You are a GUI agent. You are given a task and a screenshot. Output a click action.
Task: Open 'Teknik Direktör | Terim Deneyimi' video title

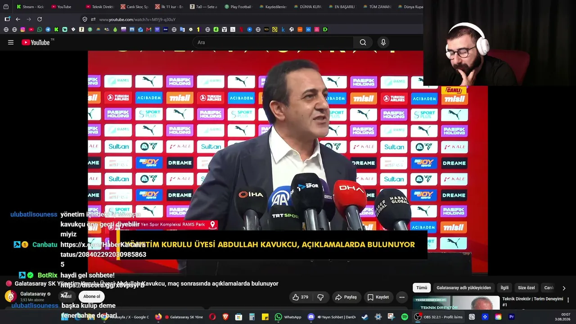coord(532,301)
